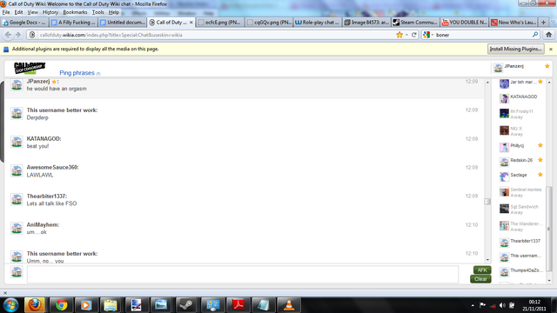557x313 pixels.
Task: Open the View menu
Action: click(32, 12)
